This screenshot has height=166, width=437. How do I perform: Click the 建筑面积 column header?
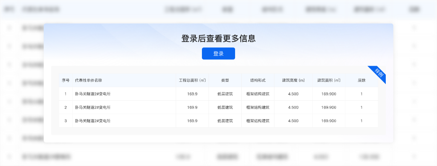point(329,80)
